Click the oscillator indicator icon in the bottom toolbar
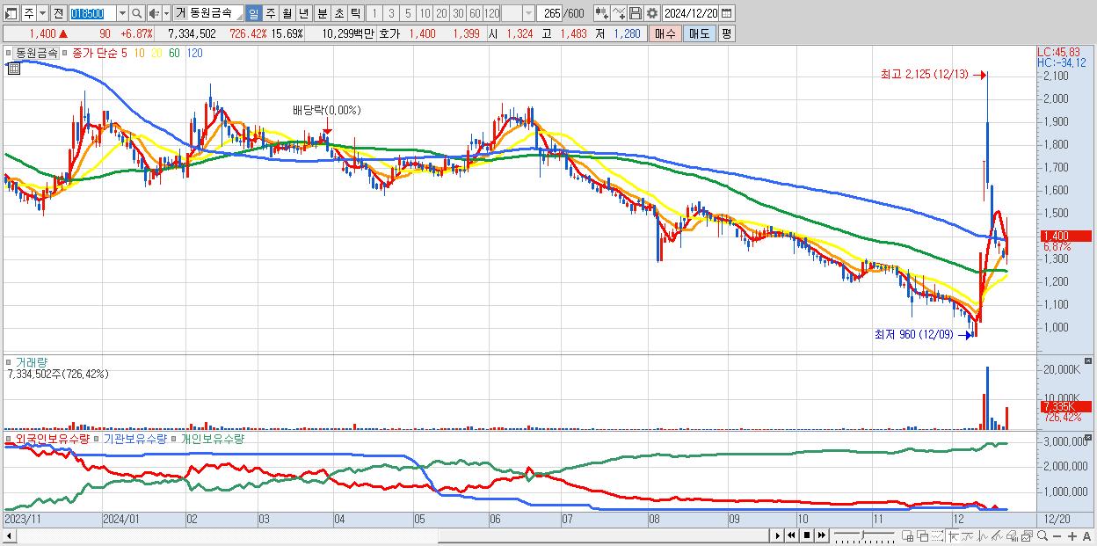 coord(983,536)
